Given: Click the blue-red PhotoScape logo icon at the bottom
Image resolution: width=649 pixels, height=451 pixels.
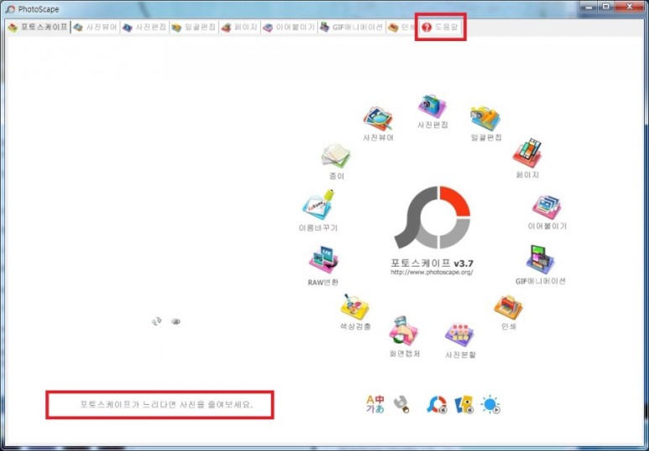Looking at the screenshot, I should [437, 404].
